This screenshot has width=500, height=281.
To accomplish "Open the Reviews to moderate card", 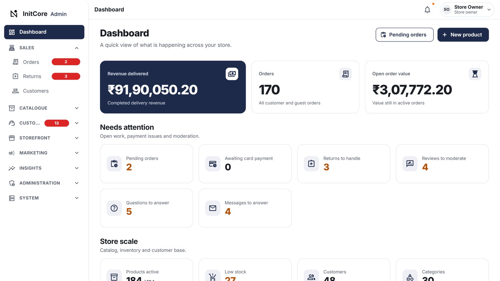I will tap(442, 164).
